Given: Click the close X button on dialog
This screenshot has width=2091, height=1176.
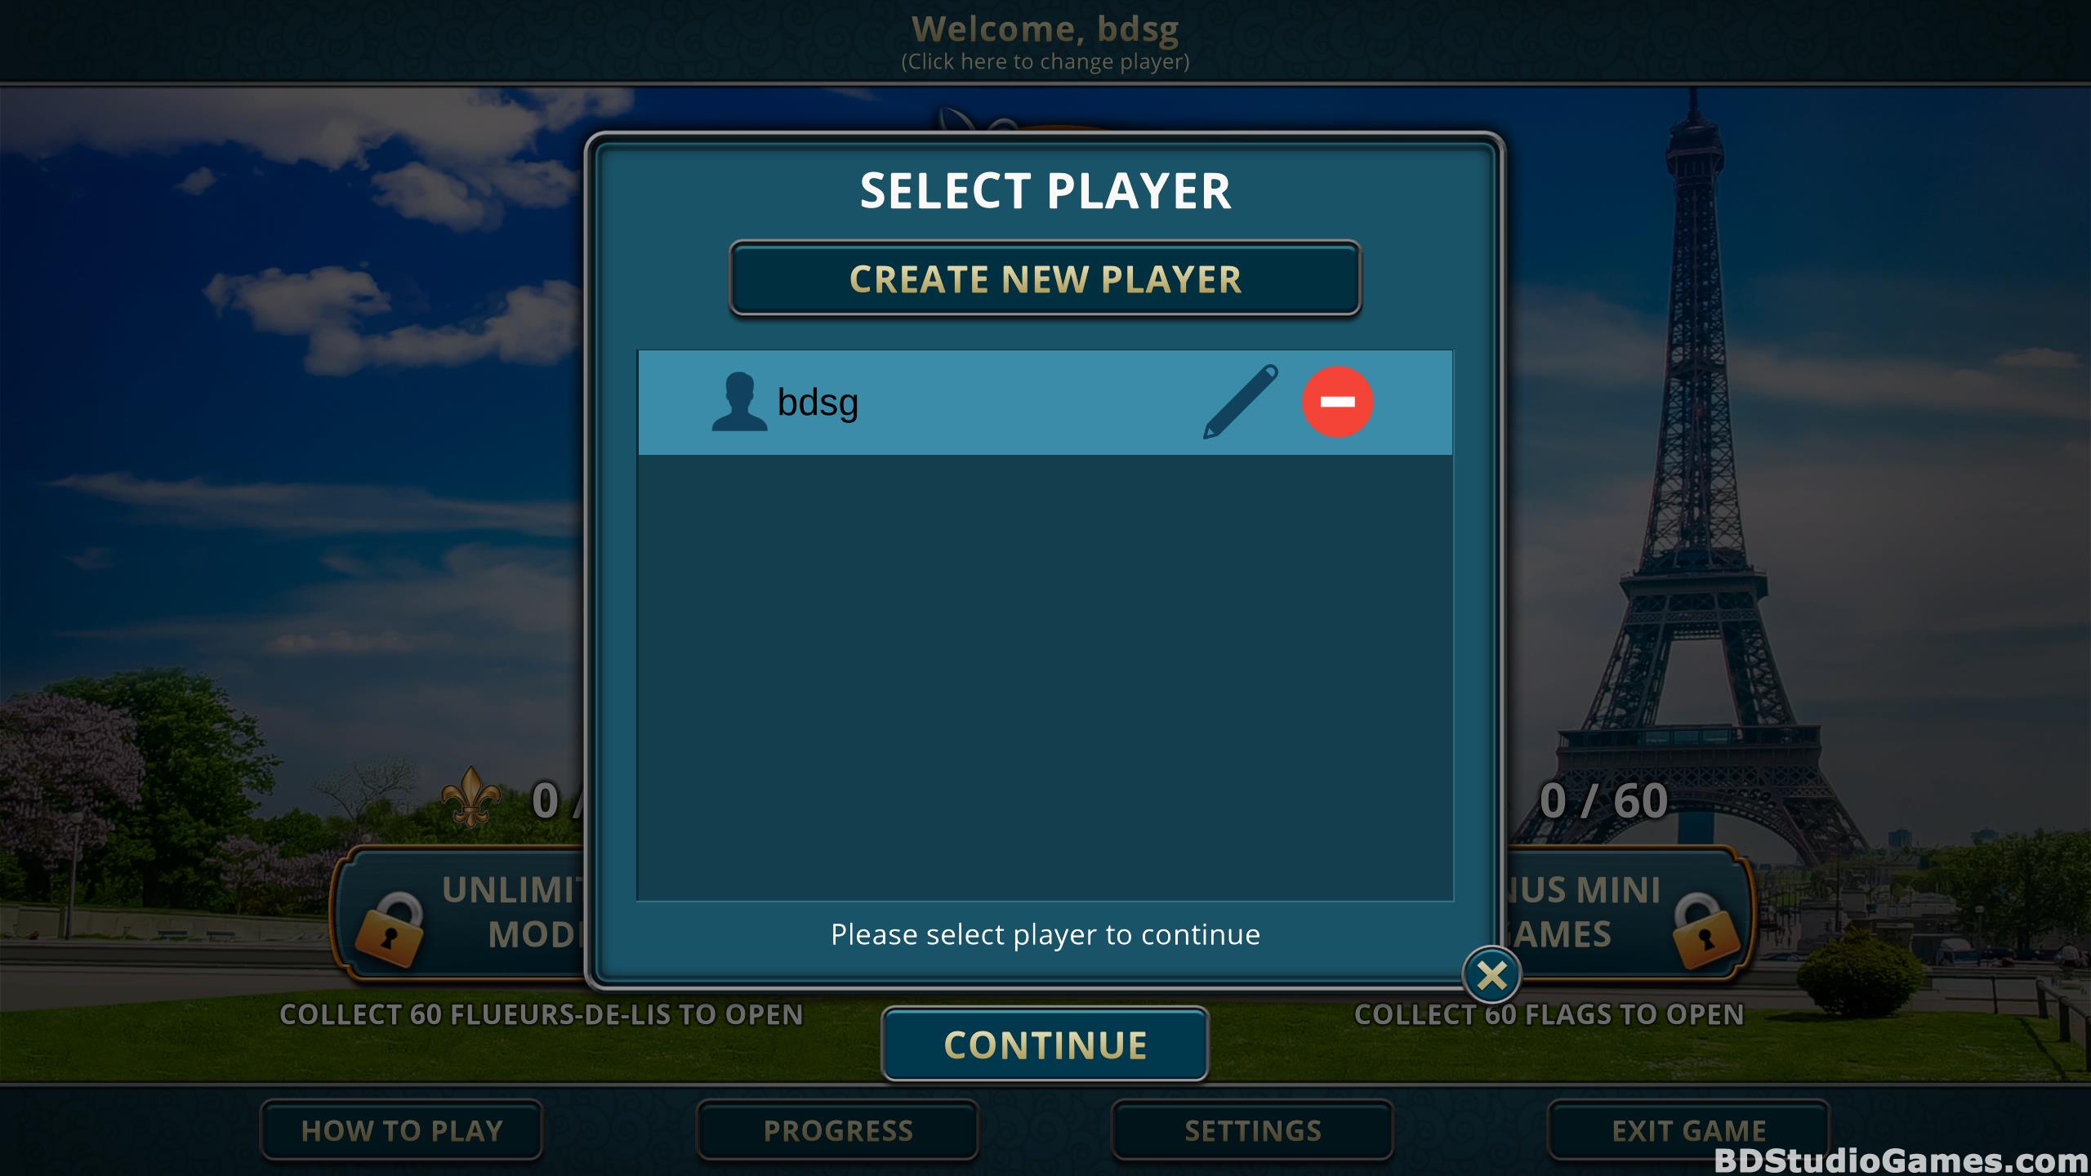Looking at the screenshot, I should pyautogui.click(x=1492, y=975).
